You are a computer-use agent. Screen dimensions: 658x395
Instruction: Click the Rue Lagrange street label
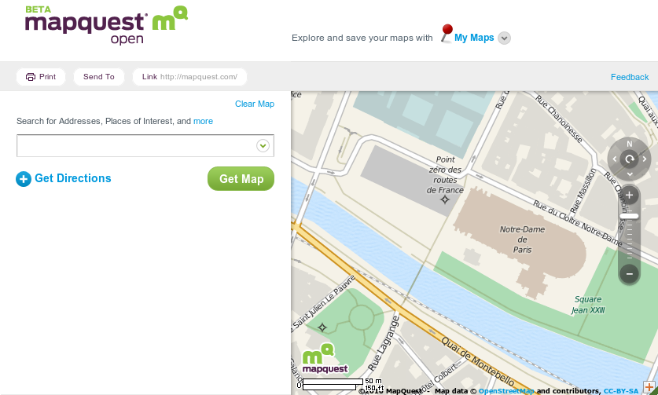(x=384, y=343)
